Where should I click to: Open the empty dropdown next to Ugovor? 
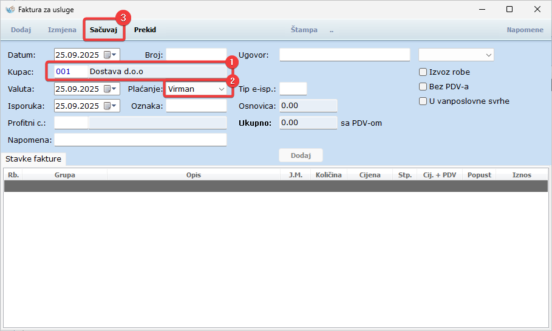(x=456, y=55)
